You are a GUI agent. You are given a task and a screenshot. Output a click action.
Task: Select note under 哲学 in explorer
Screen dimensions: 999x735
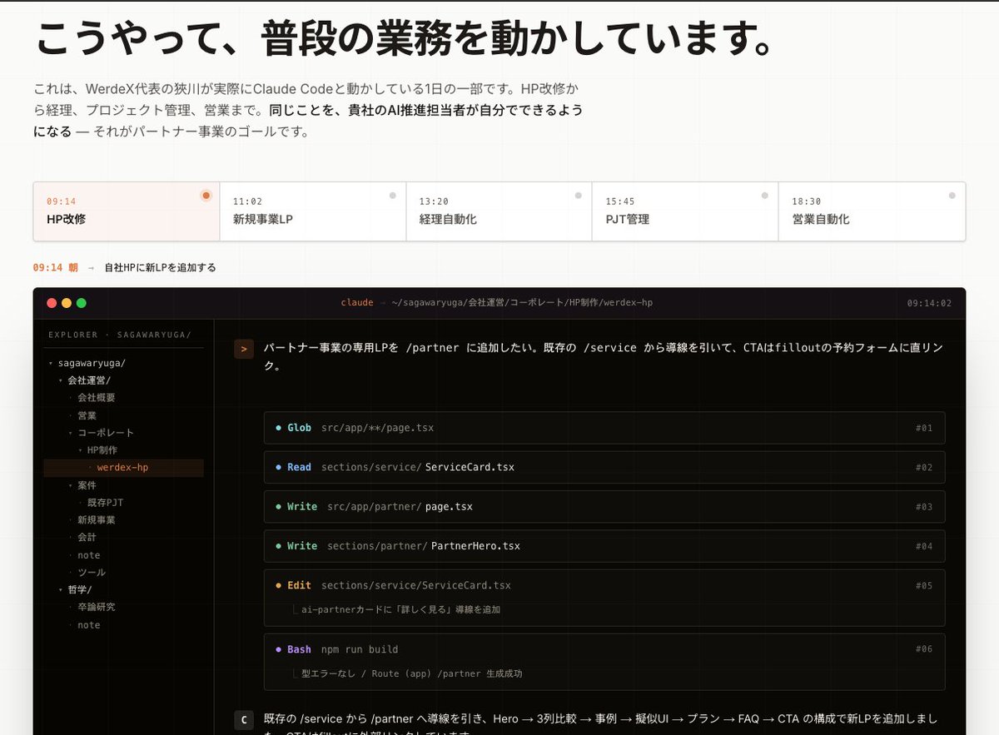[x=89, y=625]
